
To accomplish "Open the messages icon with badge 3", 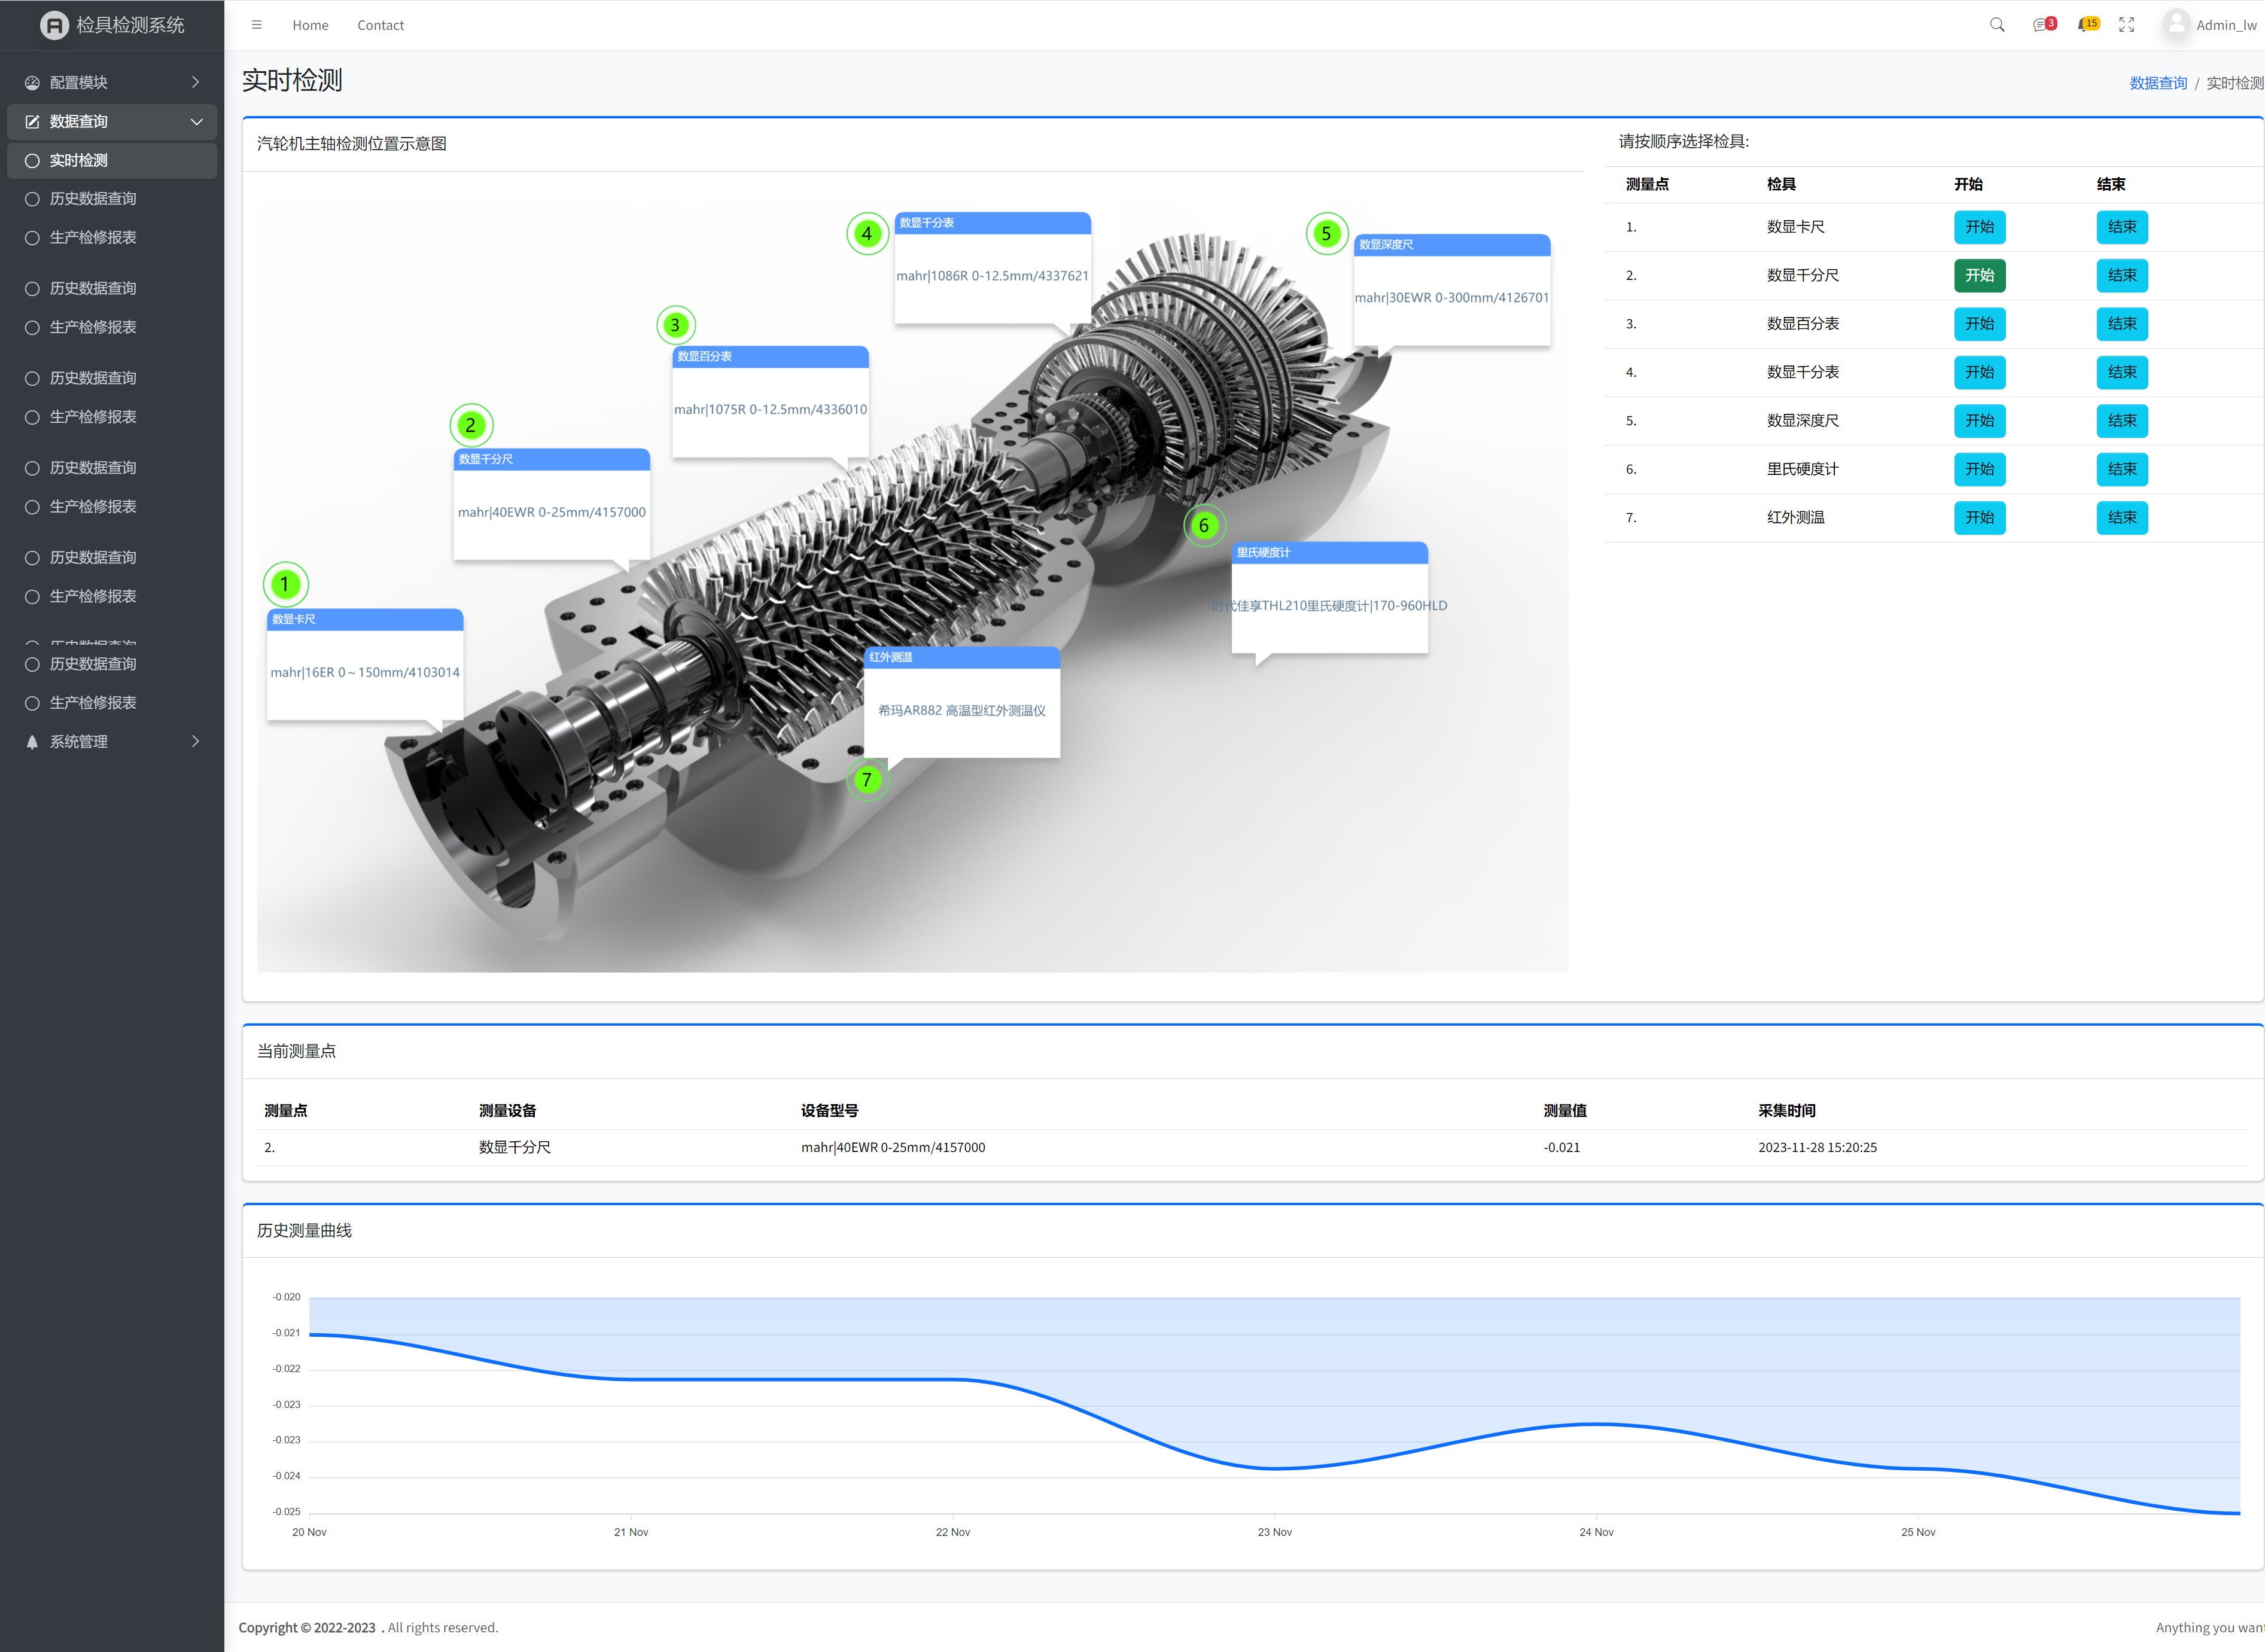I will coord(2041,25).
